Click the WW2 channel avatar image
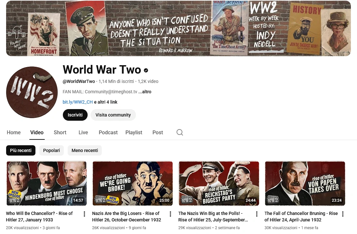 (x=32, y=92)
